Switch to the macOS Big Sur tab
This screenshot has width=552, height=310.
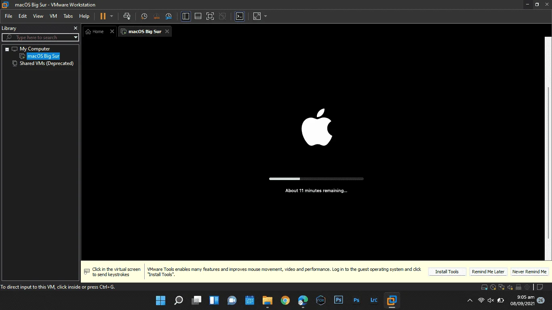(x=145, y=31)
